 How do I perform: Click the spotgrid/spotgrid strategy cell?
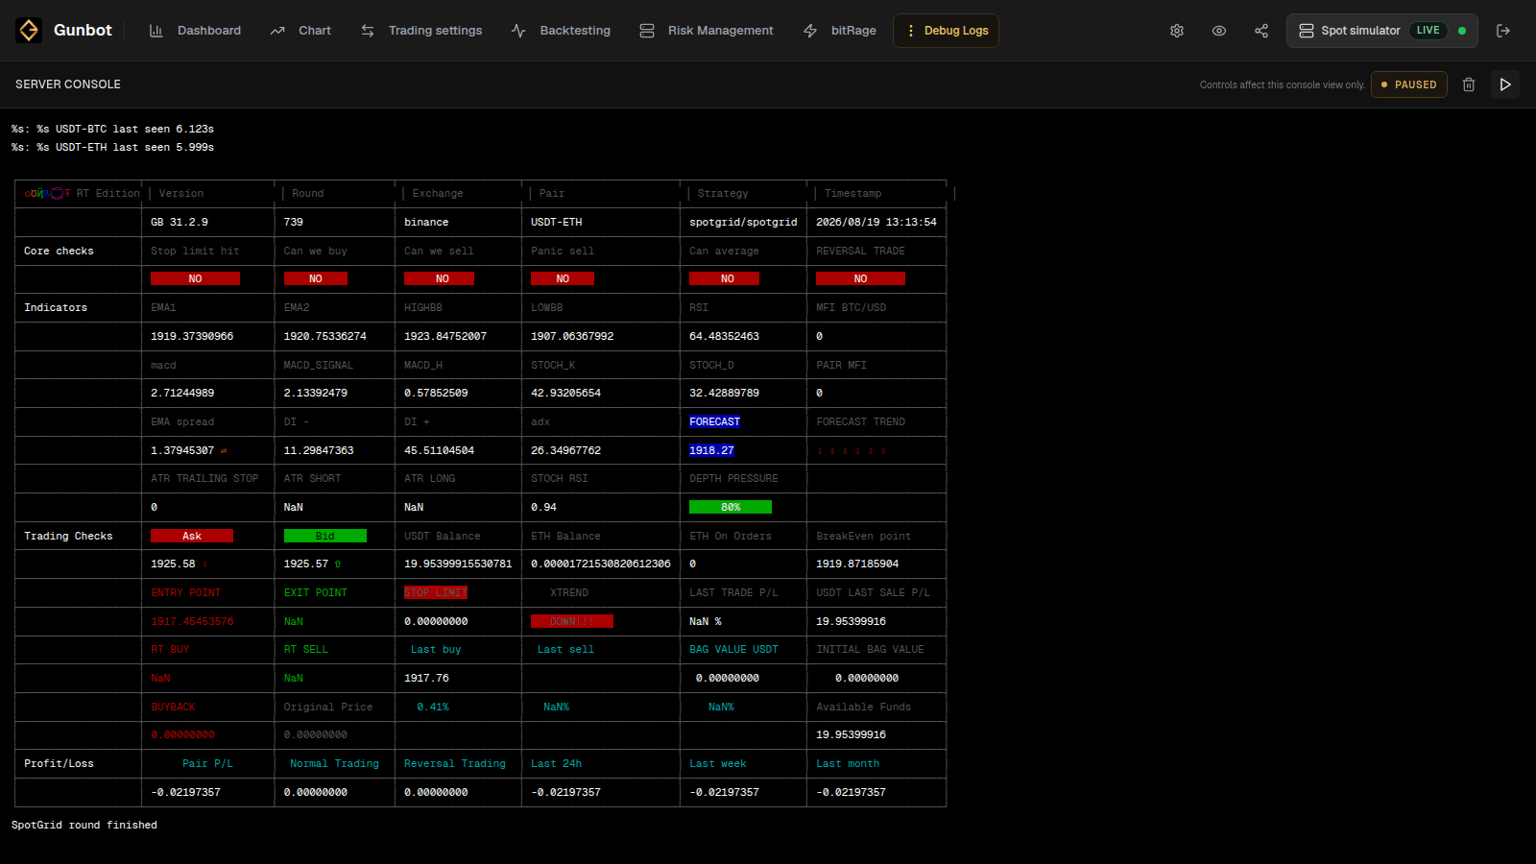click(743, 222)
